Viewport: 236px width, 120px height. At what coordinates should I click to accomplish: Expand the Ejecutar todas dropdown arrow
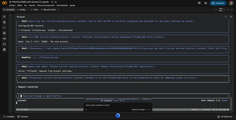click(58, 10)
